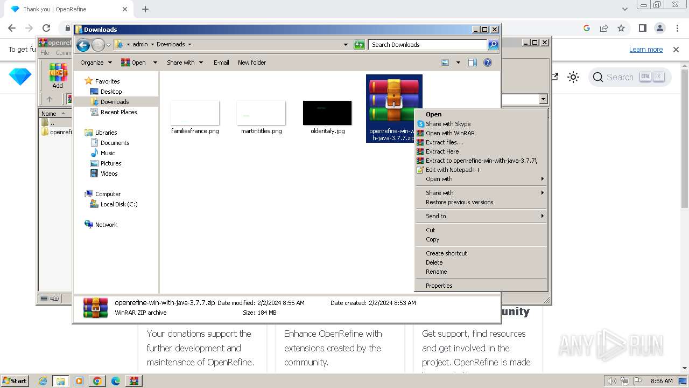The width and height of the screenshot is (689, 388).
Task: Click New folder button
Action: [x=252, y=63]
